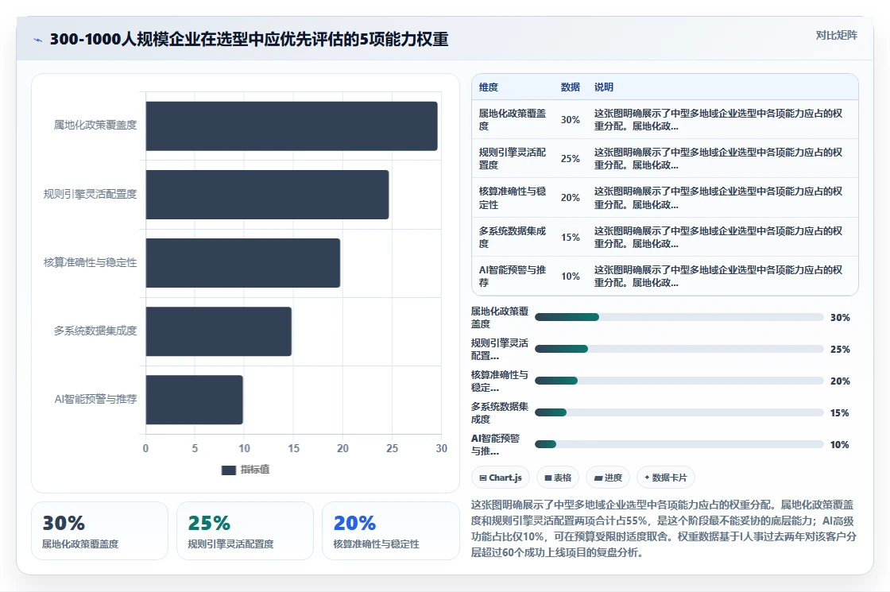
Task: Click the summary paragraph starting 这张图明确展示了
Action: click(x=664, y=529)
